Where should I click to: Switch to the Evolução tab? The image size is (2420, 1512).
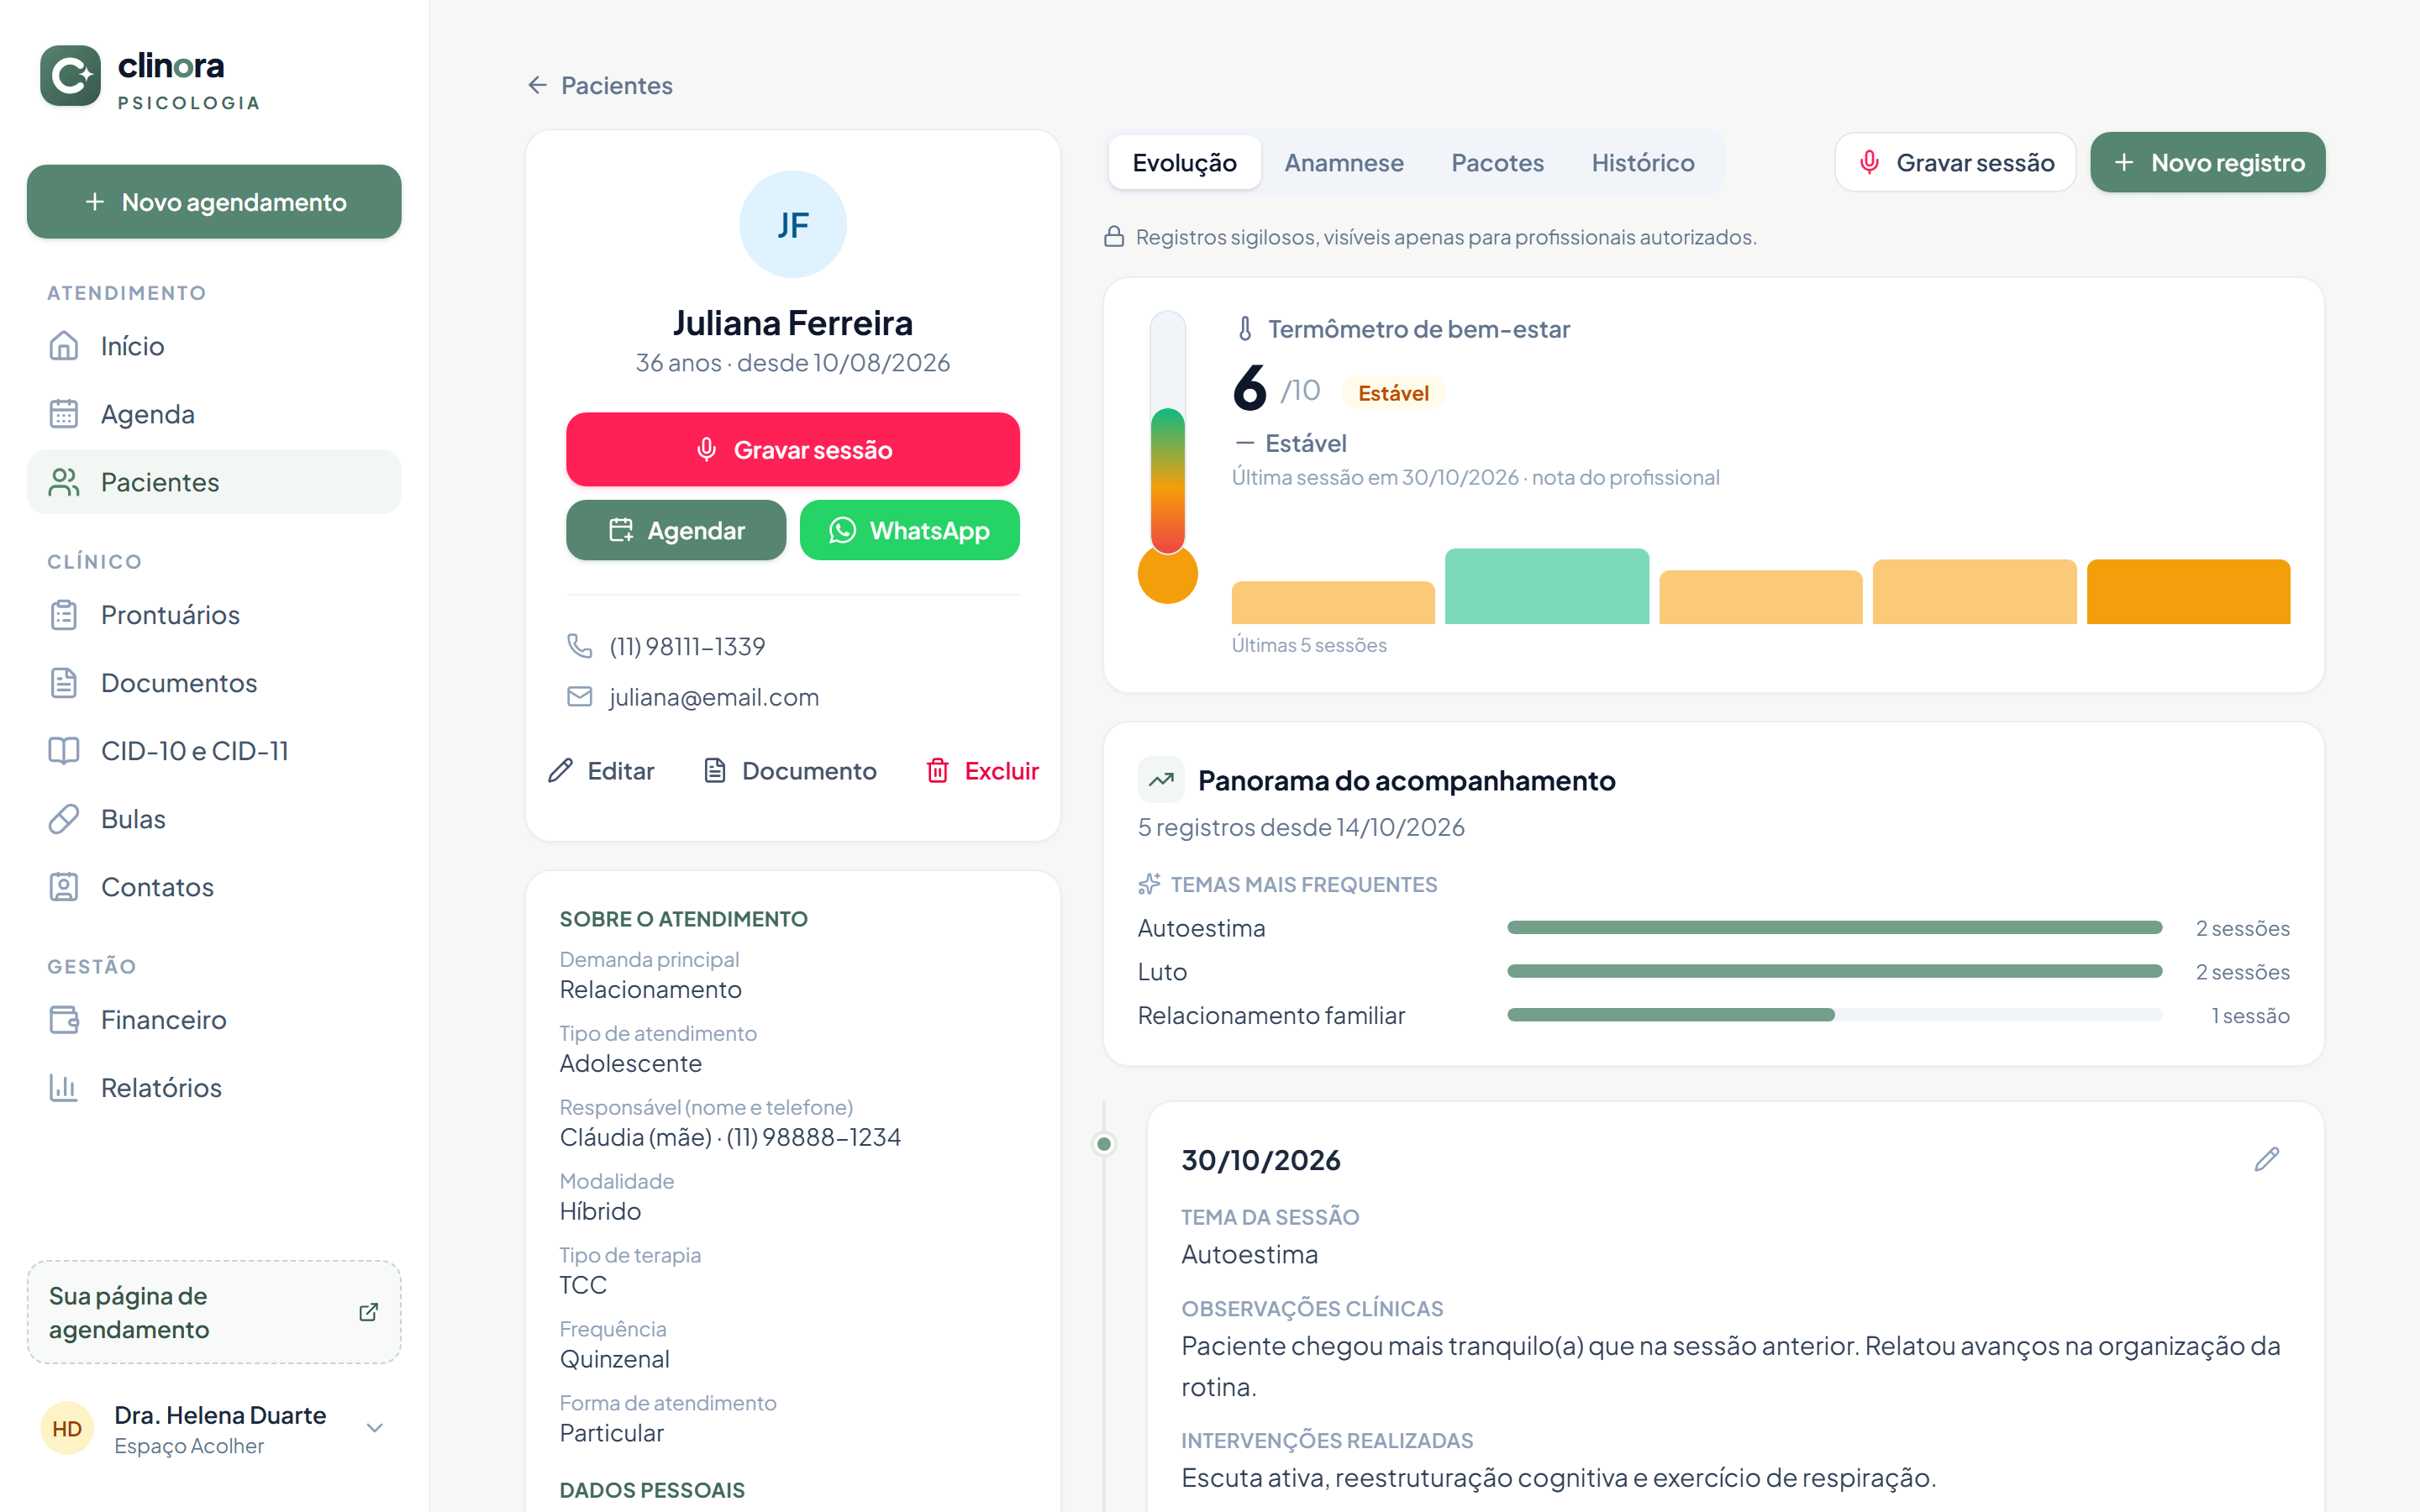[x=1184, y=162]
